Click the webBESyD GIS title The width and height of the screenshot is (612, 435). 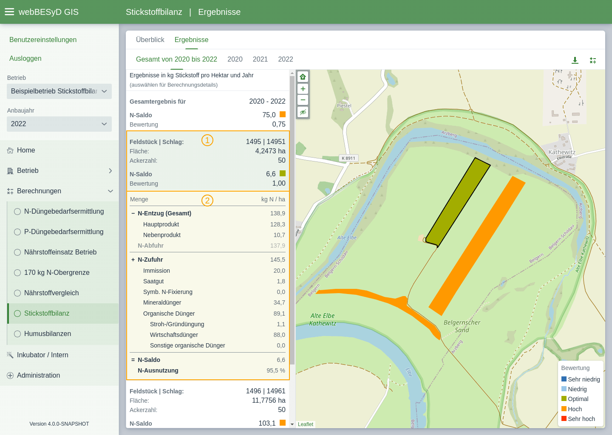tap(48, 12)
